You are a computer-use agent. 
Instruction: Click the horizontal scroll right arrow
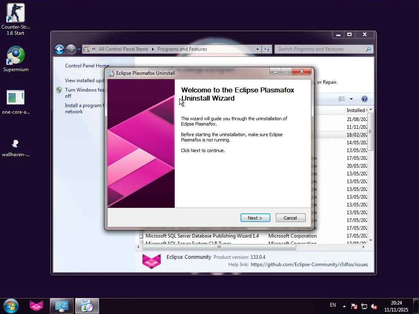(x=363, y=247)
